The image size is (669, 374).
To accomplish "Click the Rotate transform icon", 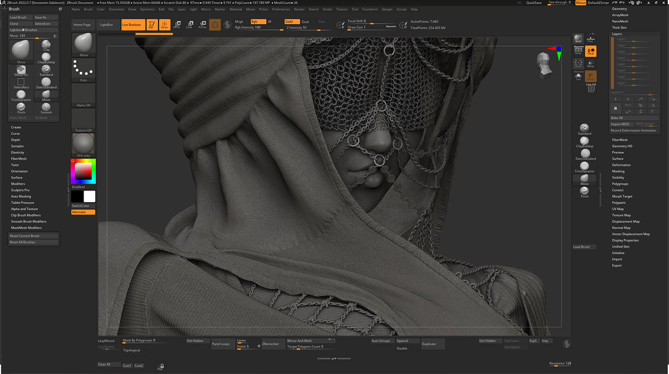I will point(202,25).
